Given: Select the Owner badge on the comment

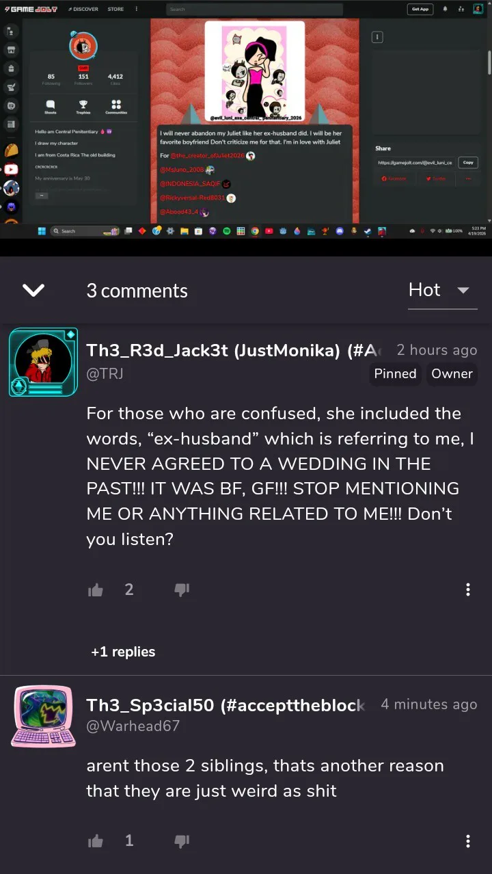Looking at the screenshot, I should [452, 373].
